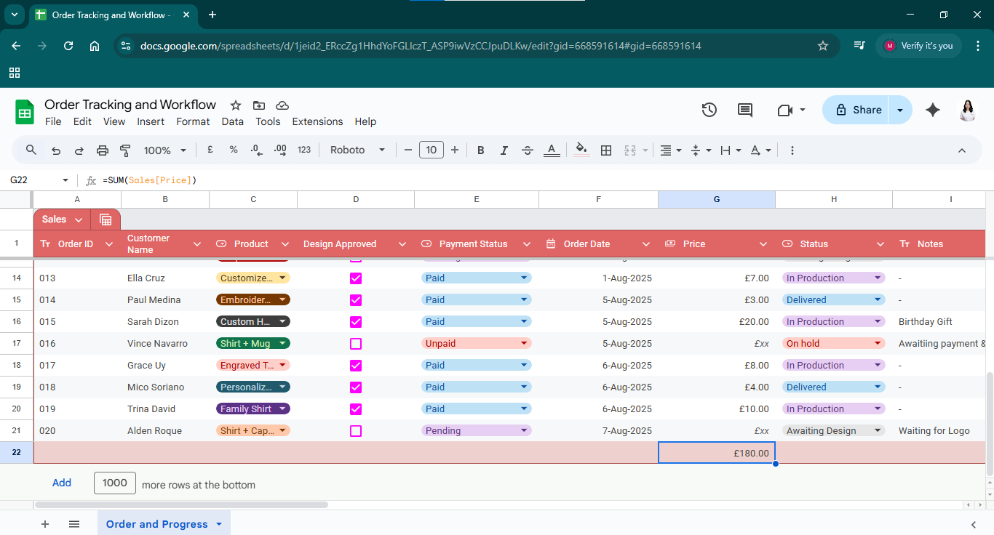
Task: Check Design Approved for Vince Navarro
Action: [x=356, y=344]
